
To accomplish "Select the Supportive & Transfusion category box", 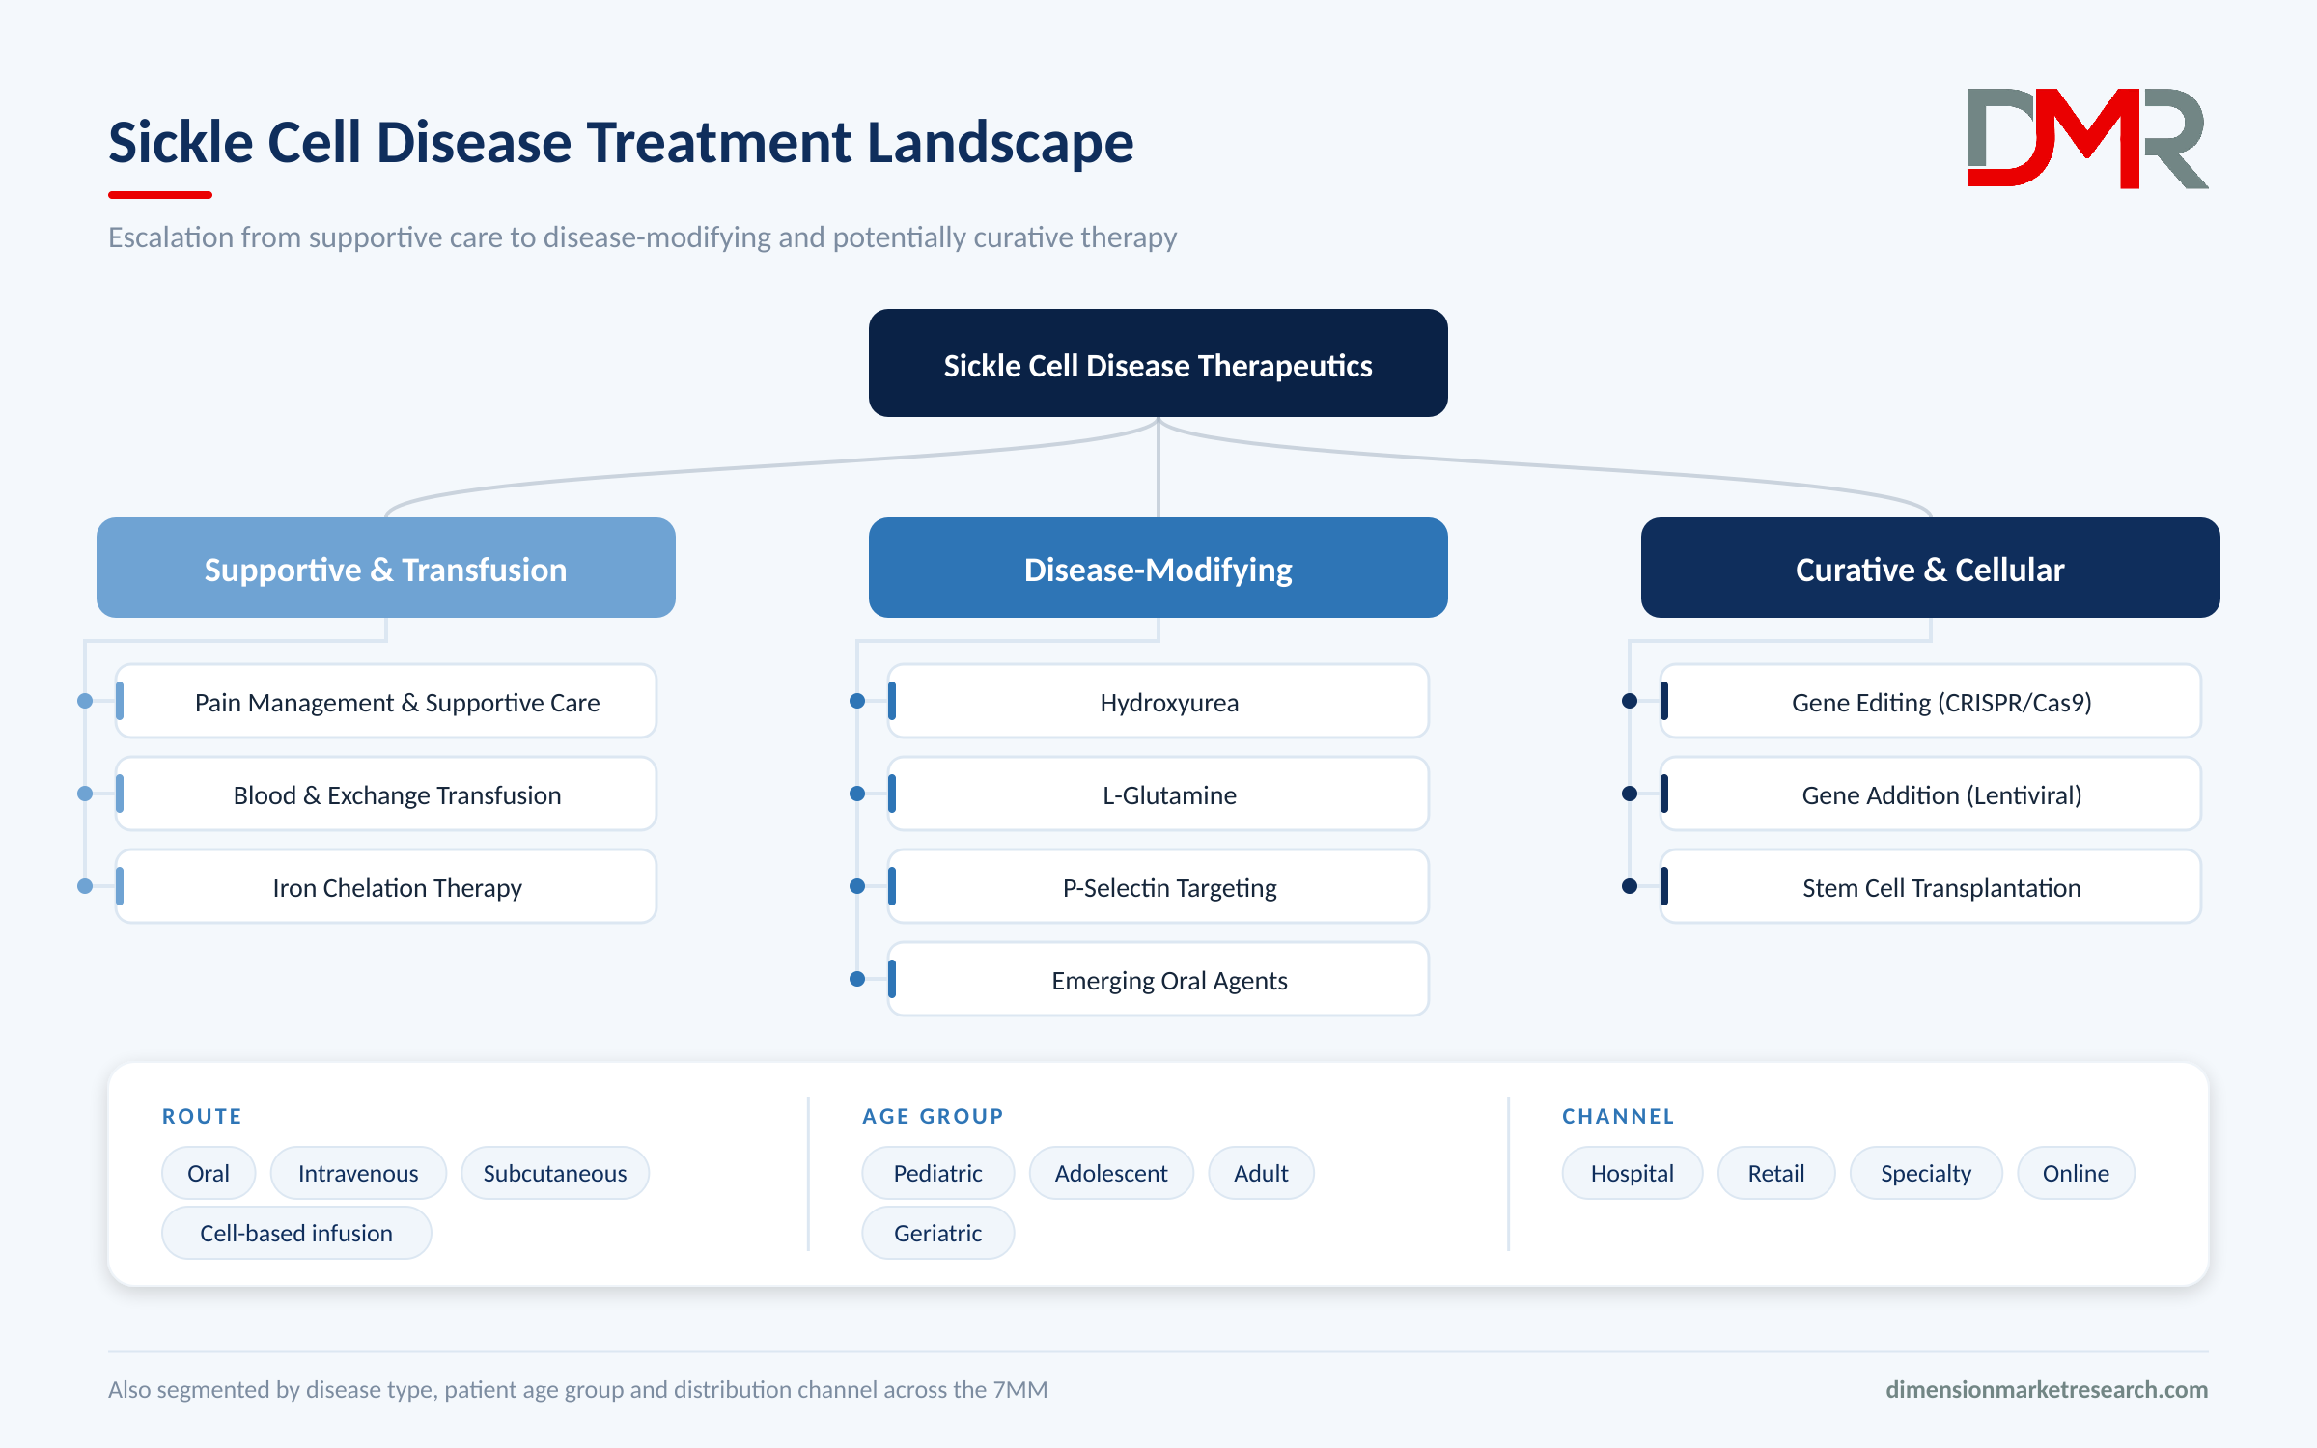I will point(386,568).
